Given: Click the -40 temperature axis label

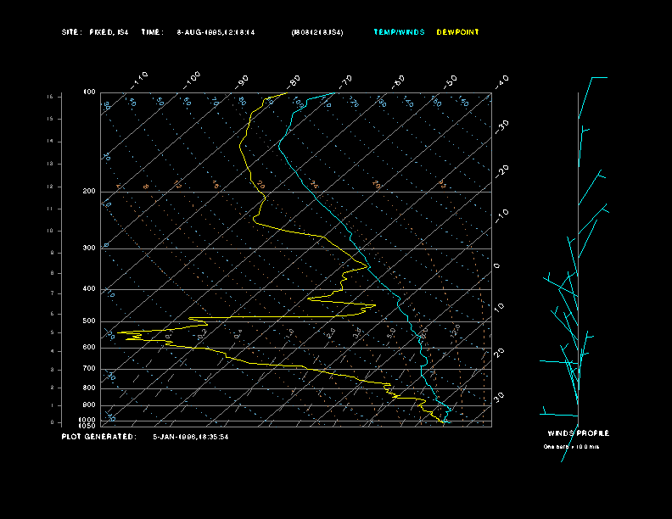Looking at the screenshot, I should (501, 81).
